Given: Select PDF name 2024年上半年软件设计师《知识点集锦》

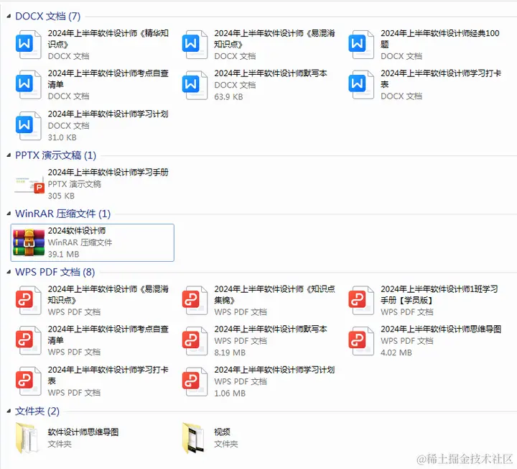Looking at the screenshot, I should pyautogui.click(x=274, y=295).
